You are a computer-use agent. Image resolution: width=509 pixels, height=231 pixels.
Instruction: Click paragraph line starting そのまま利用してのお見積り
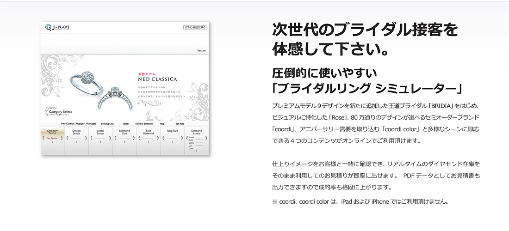[376, 176]
